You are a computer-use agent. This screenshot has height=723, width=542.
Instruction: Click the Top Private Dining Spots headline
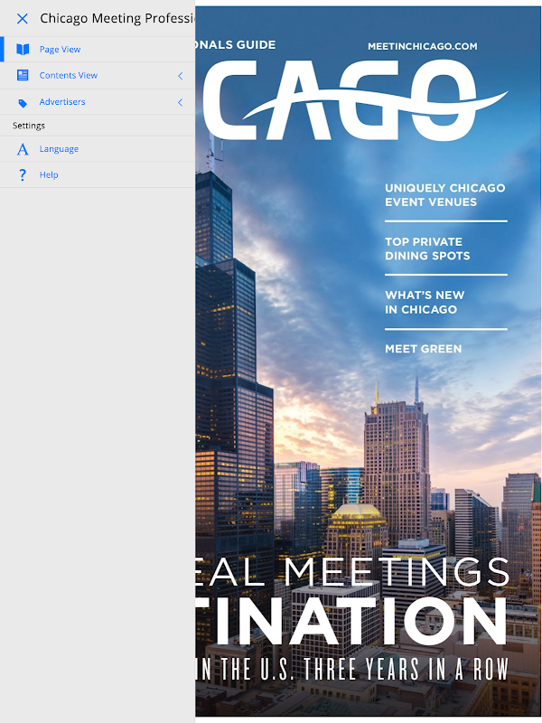pos(427,249)
